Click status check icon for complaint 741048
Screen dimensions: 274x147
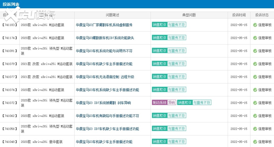coord(255,142)
